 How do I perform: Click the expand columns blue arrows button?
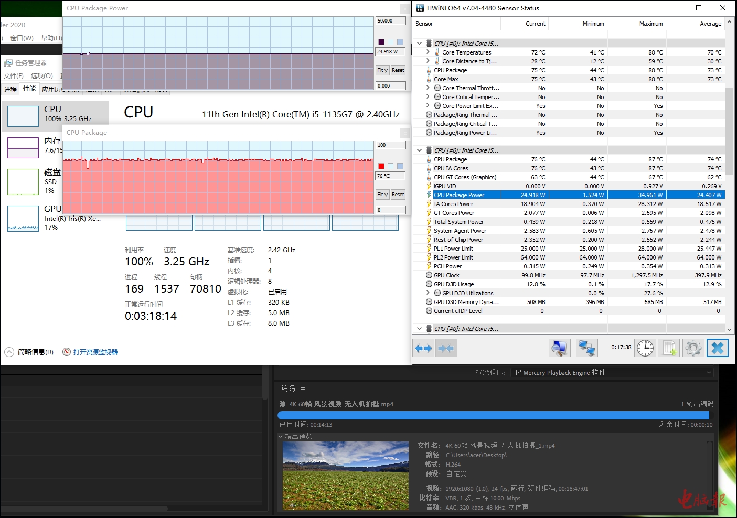click(x=423, y=348)
